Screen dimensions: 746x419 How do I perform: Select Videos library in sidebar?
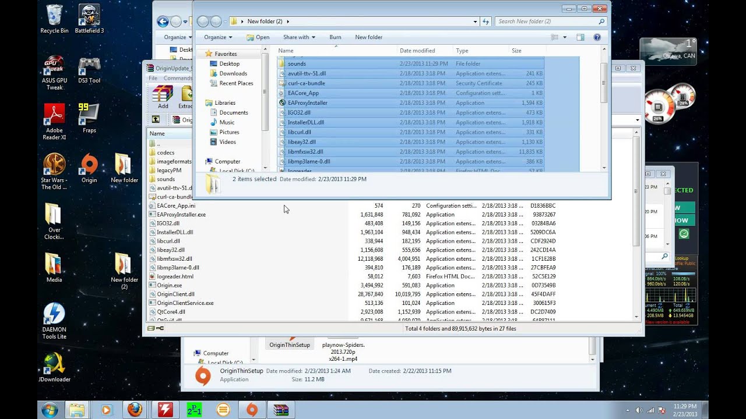(227, 142)
